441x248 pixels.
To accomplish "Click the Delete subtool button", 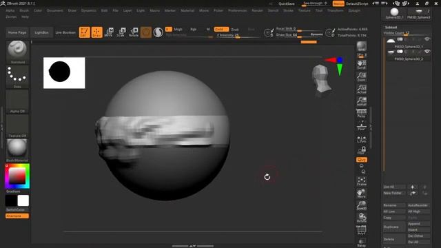I will [394, 239].
